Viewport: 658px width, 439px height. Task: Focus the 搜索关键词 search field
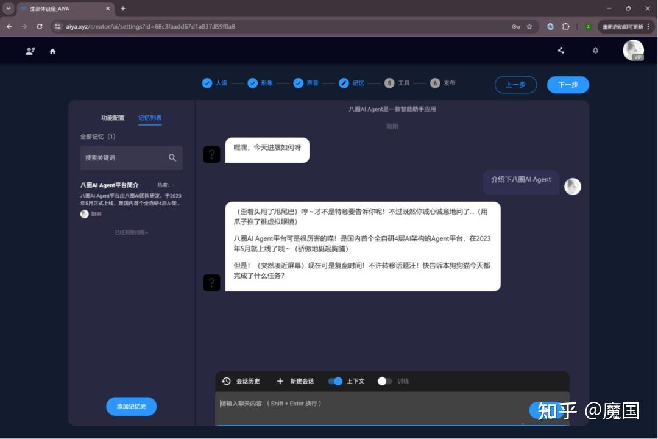pyautogui.click(x=132, y=157)
